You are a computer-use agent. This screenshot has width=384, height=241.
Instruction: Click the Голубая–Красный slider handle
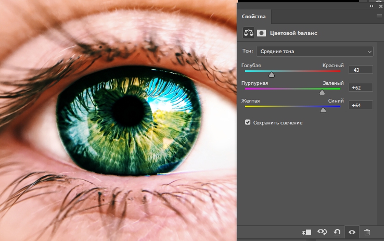pos(272,74)
